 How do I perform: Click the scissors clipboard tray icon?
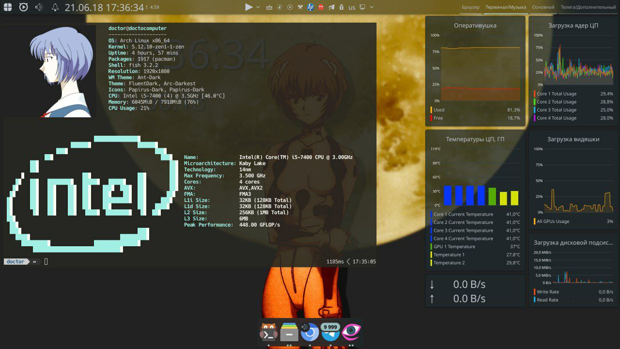(300, 7)
